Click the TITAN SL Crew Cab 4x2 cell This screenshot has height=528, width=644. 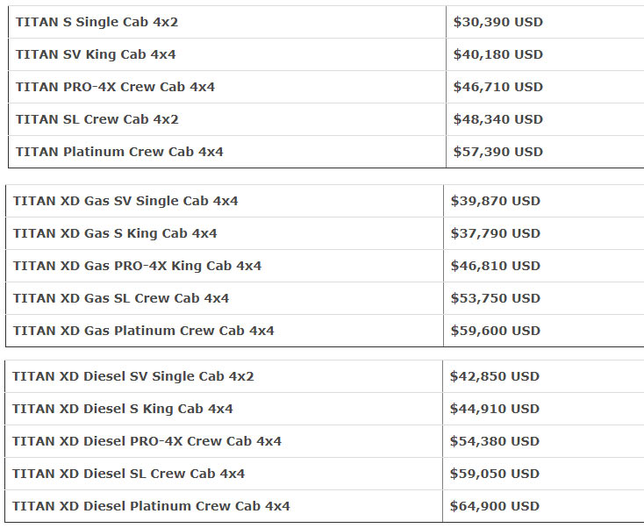coord(97,119)
